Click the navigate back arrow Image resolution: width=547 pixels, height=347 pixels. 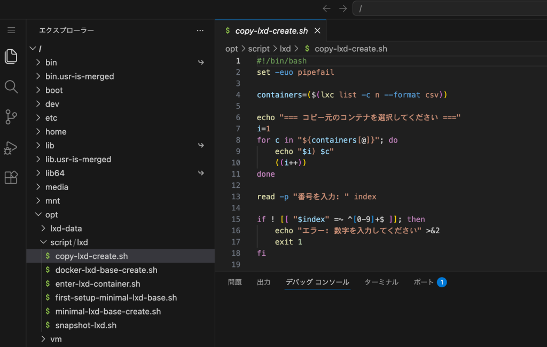click(327, 9)
